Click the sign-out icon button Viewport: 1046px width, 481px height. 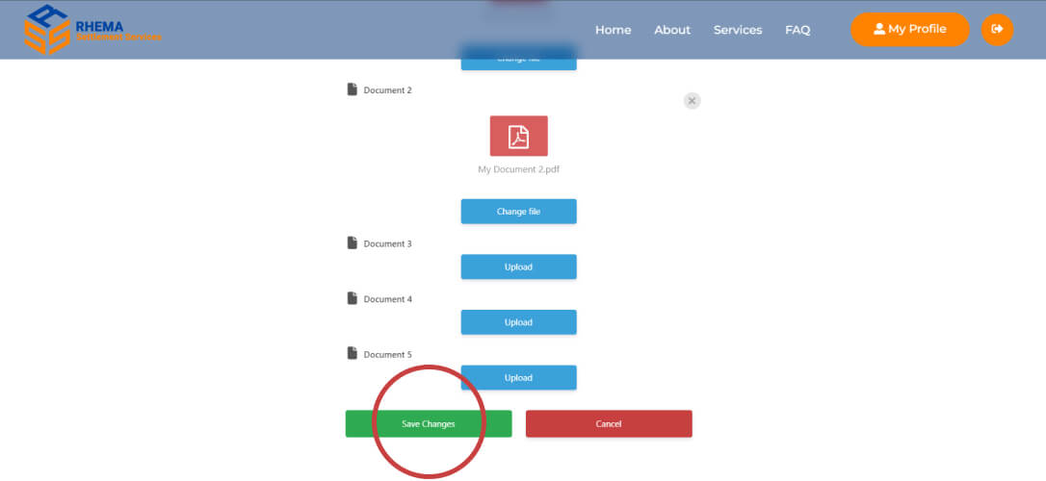(x=997, y=30)
